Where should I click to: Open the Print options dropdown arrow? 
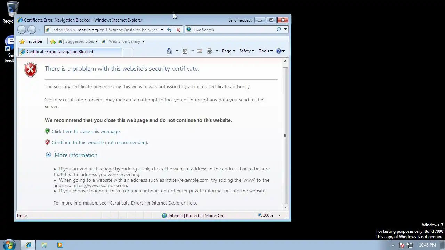[x=217, y=51]
